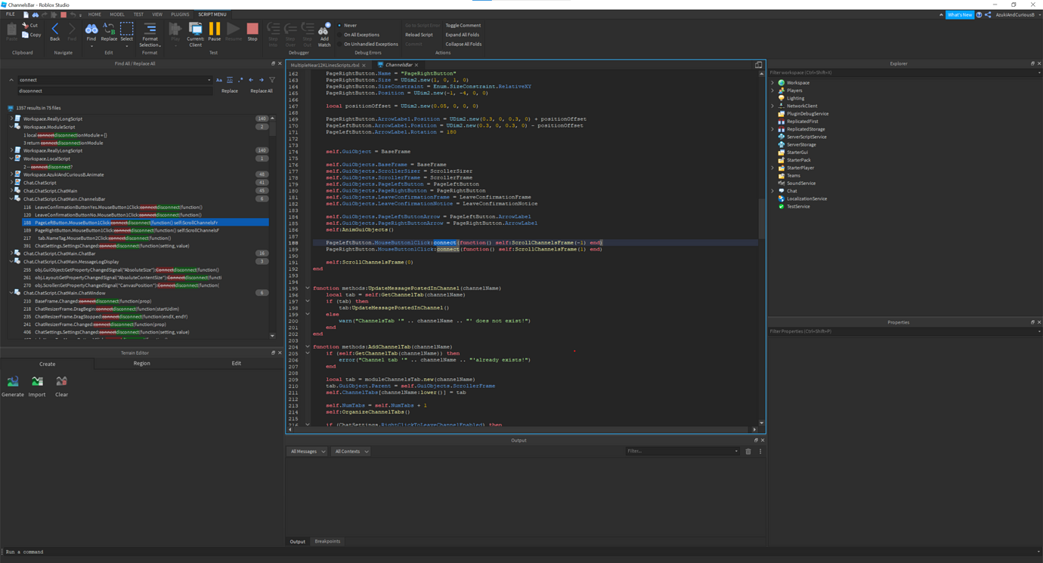Click the Run a command input bar

click(x=521, y=552)
